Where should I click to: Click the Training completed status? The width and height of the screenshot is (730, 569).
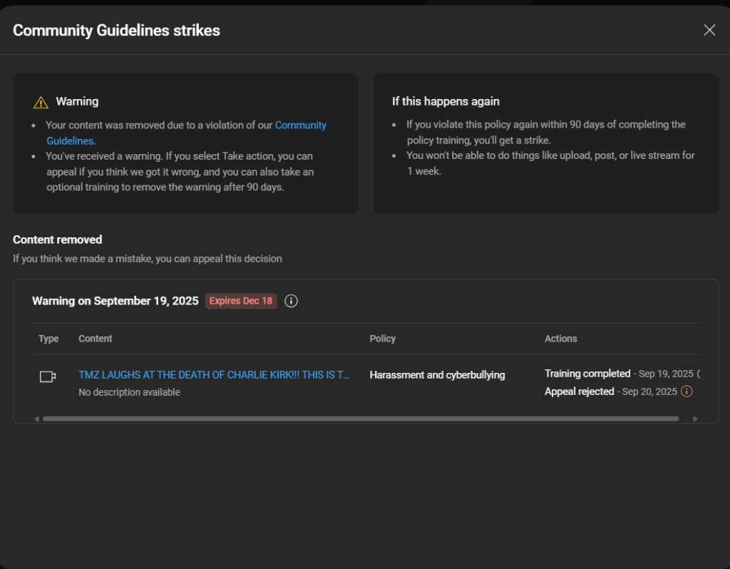587,374
